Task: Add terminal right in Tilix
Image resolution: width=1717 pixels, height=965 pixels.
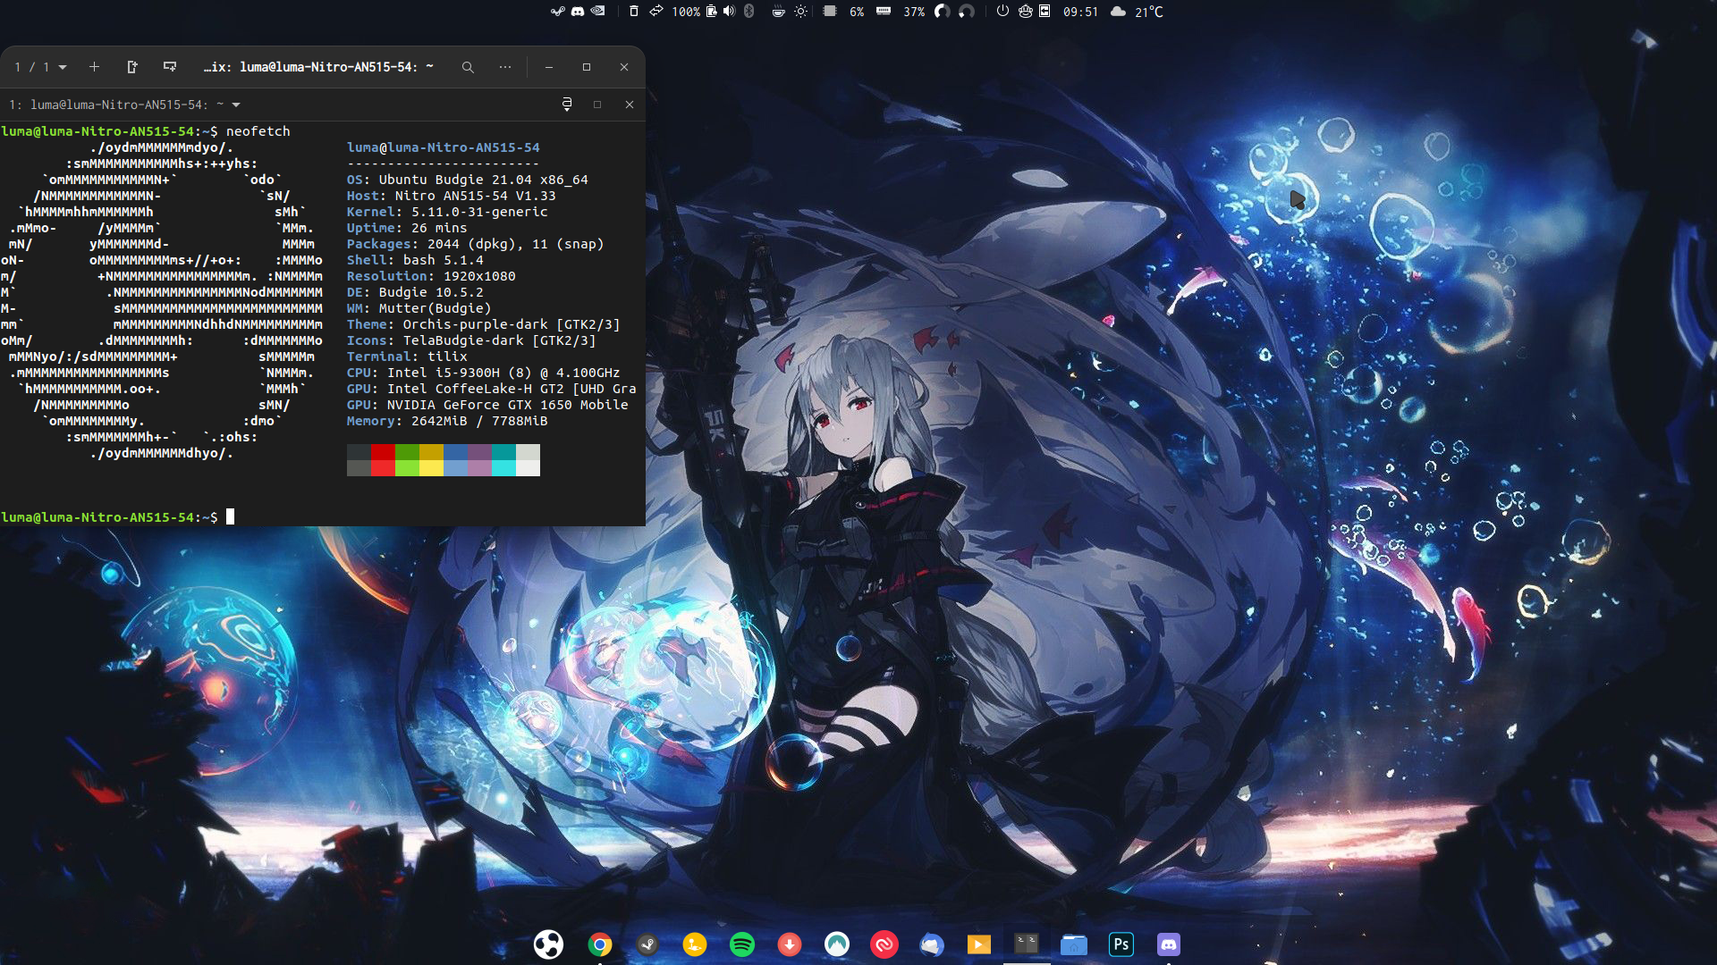Action: [132, 67]
